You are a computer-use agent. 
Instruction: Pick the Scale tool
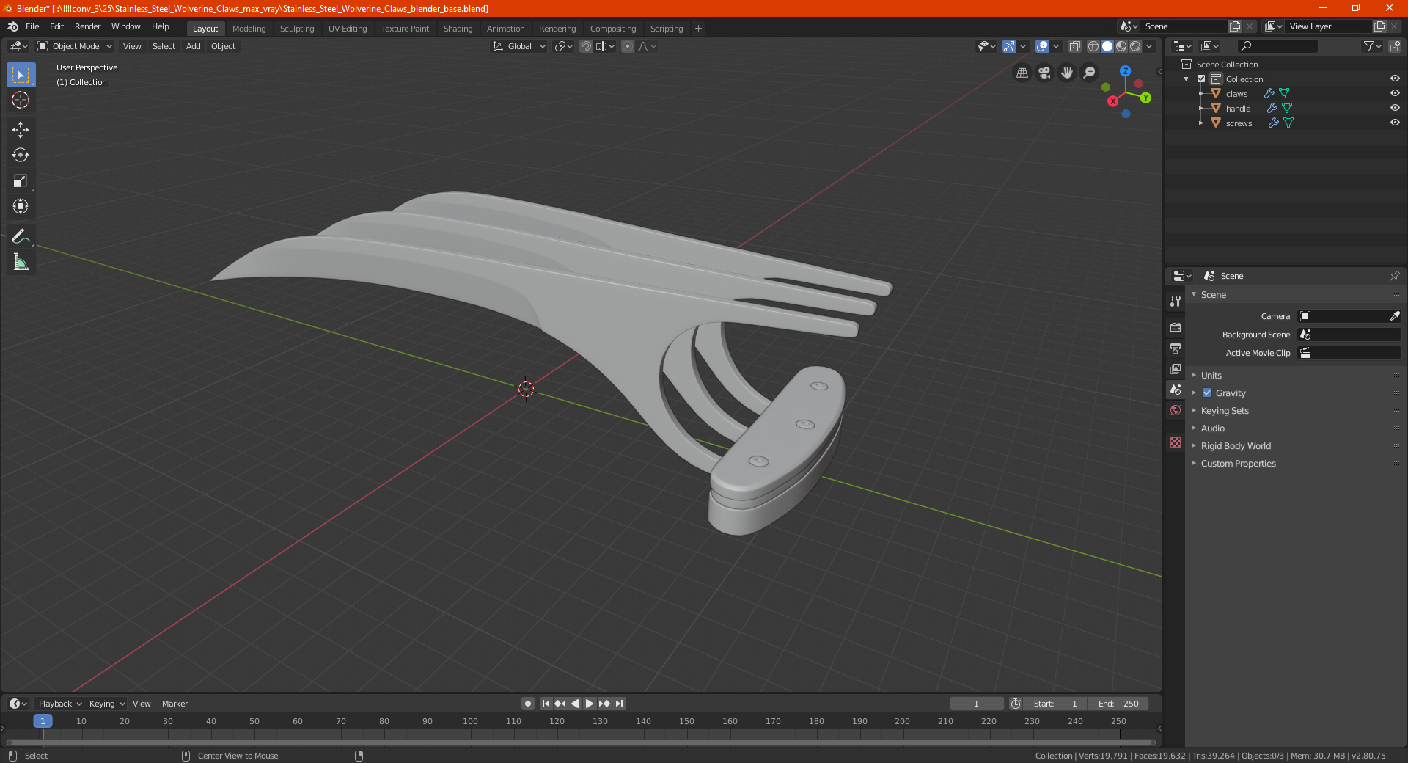(x=21, y=180)
